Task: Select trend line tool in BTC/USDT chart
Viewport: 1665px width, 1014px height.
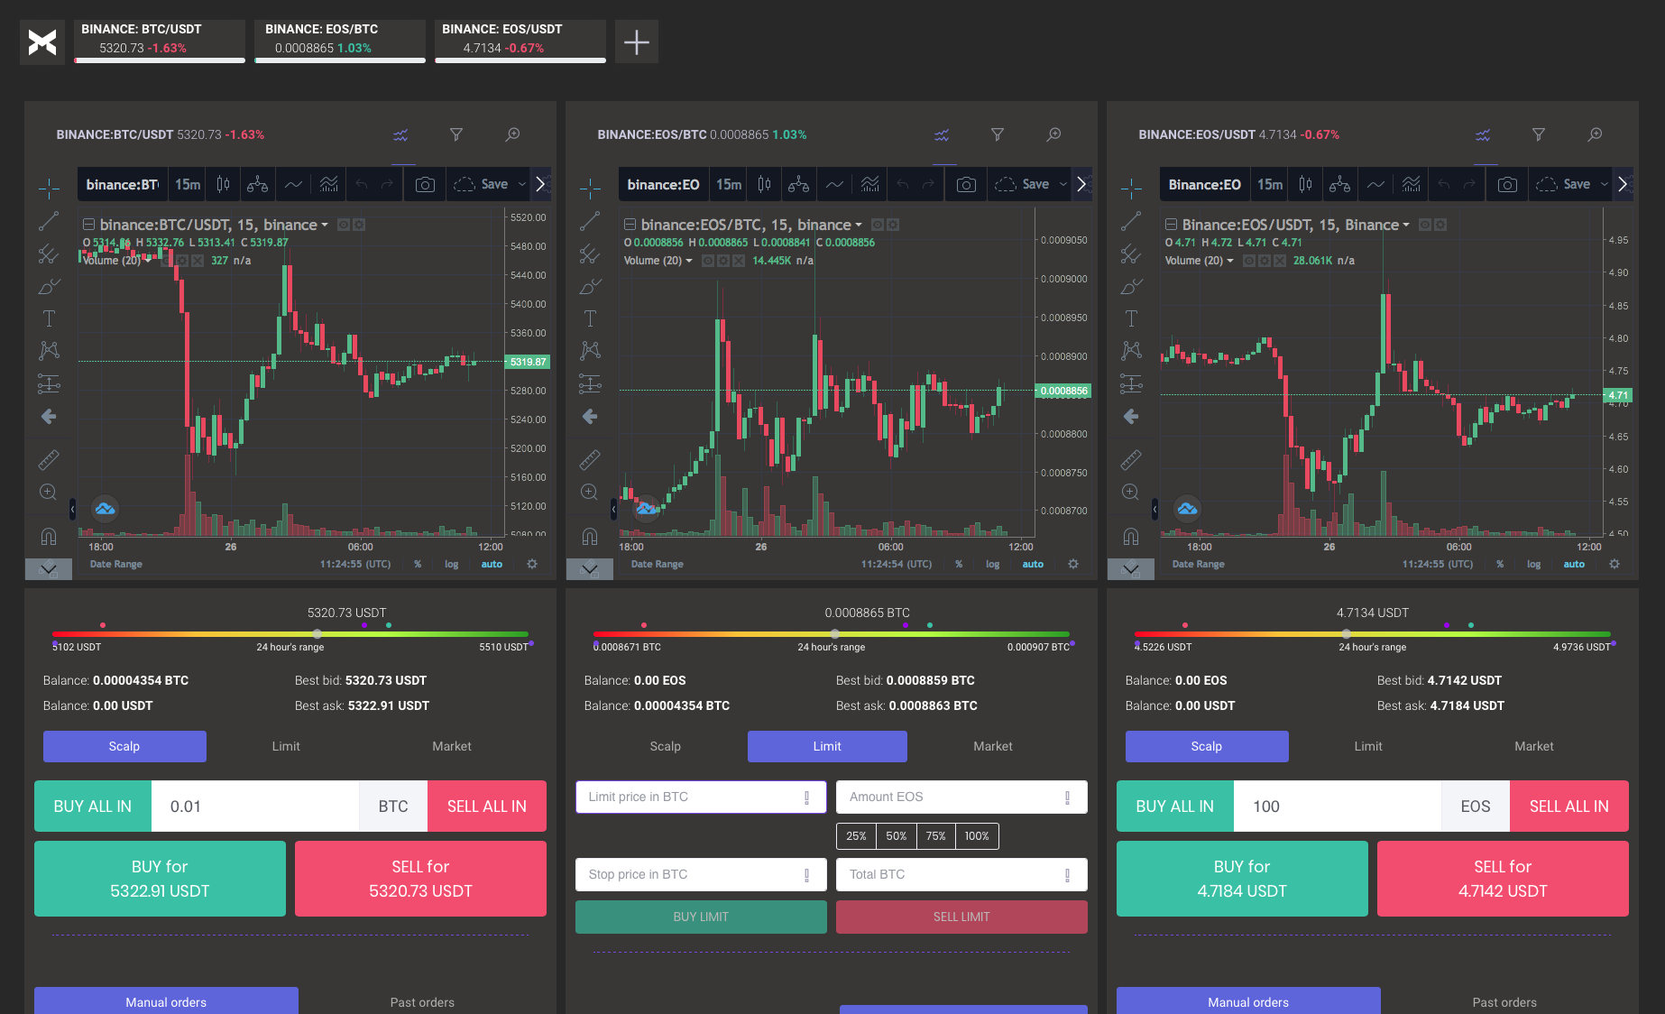Action: (49, 221)
